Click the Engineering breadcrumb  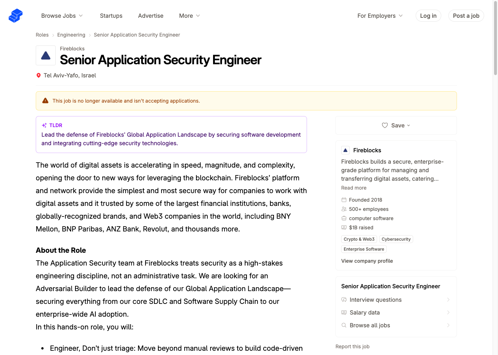(71, 35)
